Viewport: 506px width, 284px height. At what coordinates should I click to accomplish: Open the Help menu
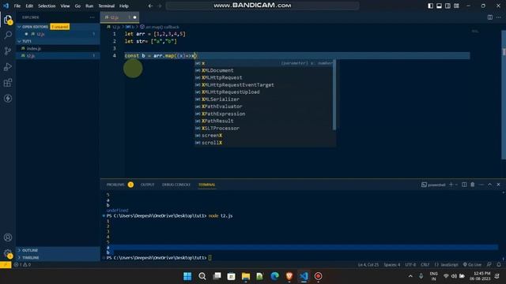point(124,6)
